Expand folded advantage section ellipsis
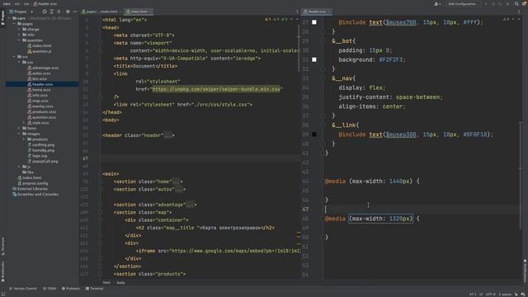Viewport: 528px width, 297px height. (x=190, y=205)
